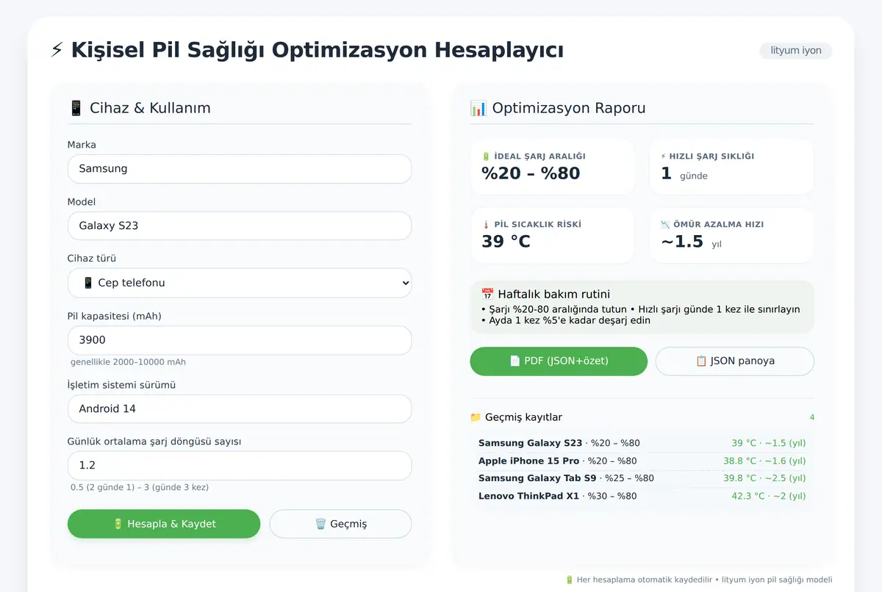
Task: Export report with PDF (JSON+özet) button
Action: point(559,361)
